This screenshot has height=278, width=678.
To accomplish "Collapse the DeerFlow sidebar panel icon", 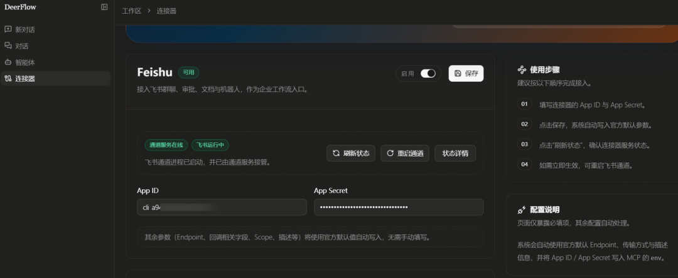I will pyautogui.click(x=104, y=7).
